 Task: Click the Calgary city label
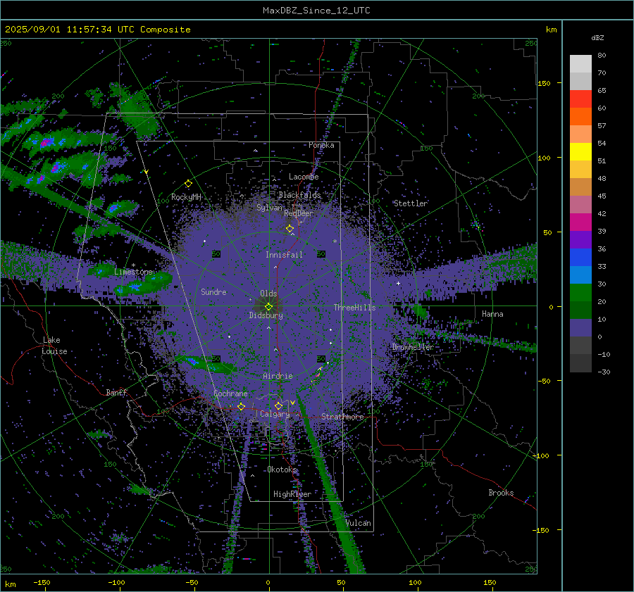pos(275,414)
